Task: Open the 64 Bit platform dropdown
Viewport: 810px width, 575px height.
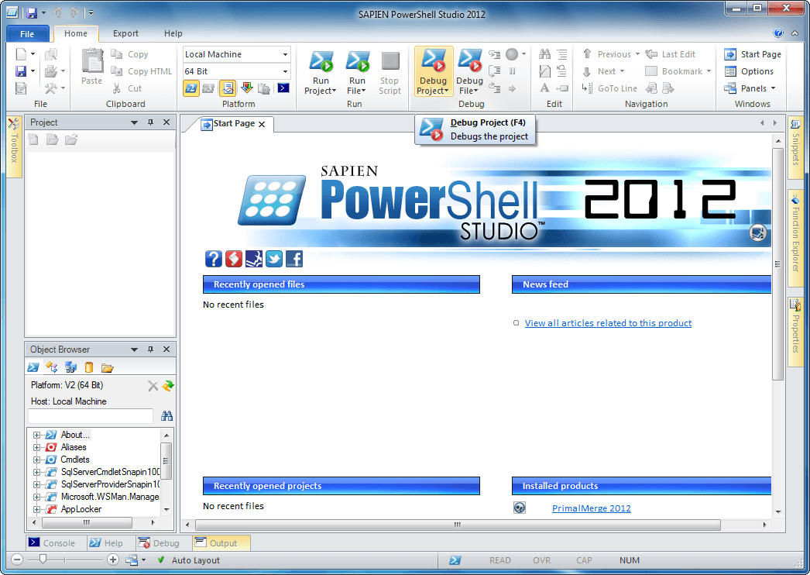Action: coord(285,71)
